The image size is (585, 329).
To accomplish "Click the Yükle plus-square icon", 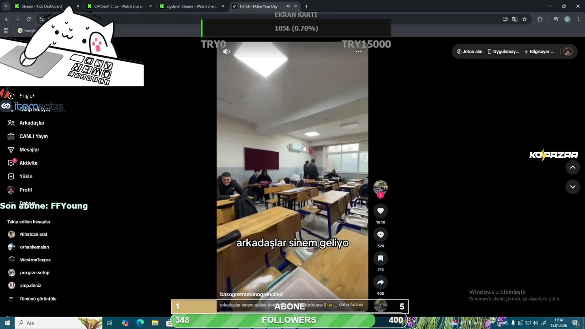I will click(x=11, y=176).
